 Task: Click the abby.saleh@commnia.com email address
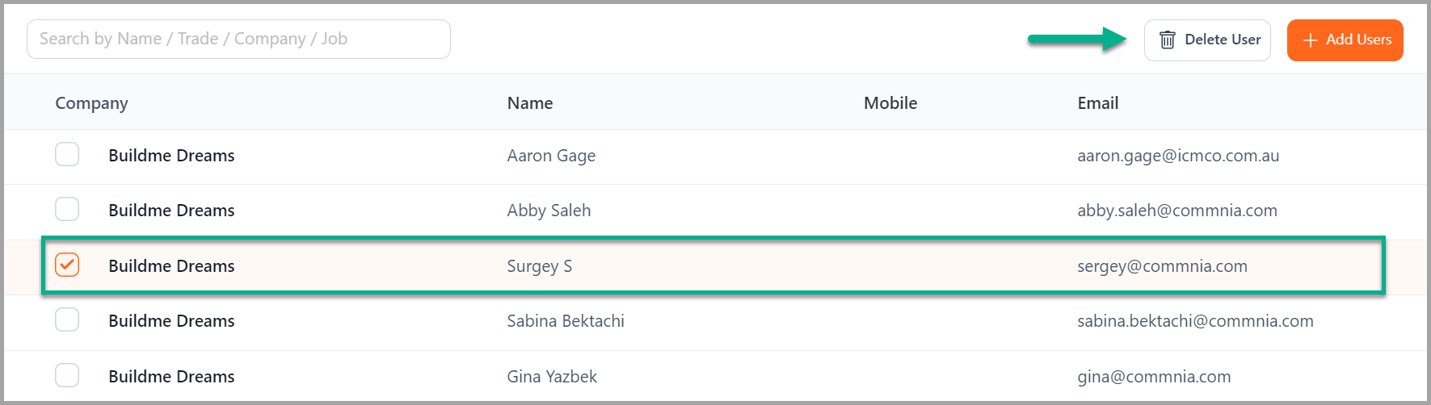[1177, 211]
